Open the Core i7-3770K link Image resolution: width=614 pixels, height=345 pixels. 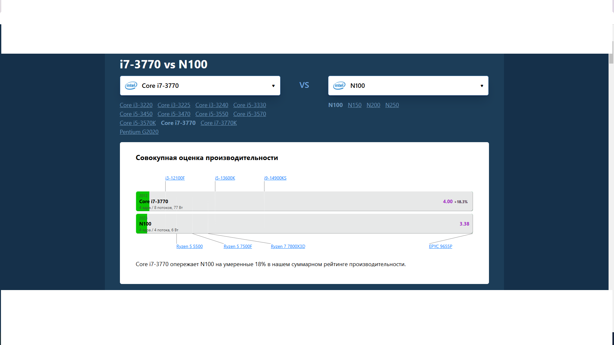(x=219, y=123)
